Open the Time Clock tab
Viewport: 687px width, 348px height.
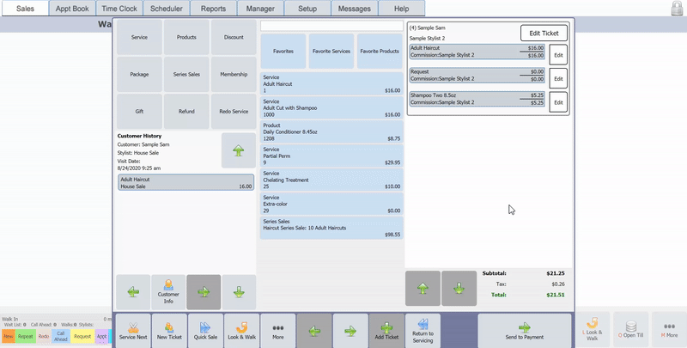click(119, 9)
